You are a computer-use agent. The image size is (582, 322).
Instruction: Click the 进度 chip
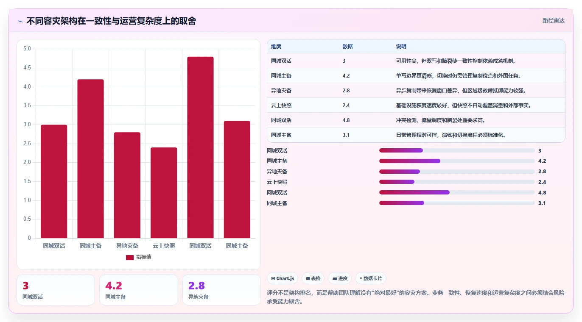[x=340, y=278]
